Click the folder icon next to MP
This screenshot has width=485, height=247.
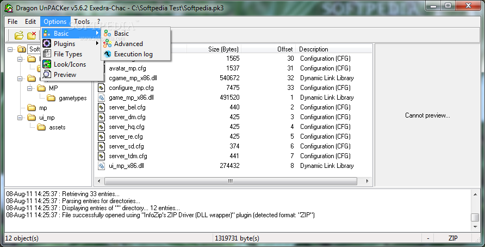coord(41,88)
